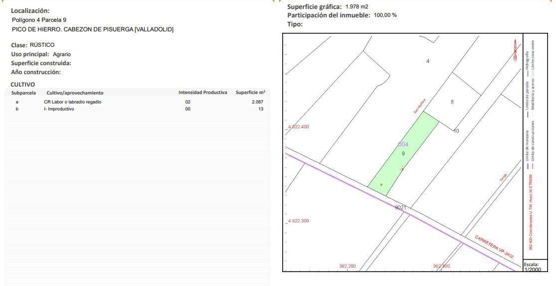Image resolution: width=556 pixels, height=286 pixels.
Task: Click the 'Subparcela' column header
Action: pos(23,93)
